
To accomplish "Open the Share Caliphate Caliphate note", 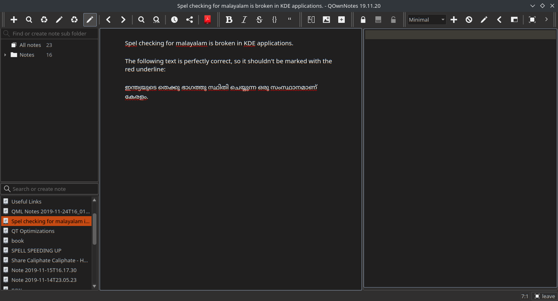I will [x=47, y=260].
